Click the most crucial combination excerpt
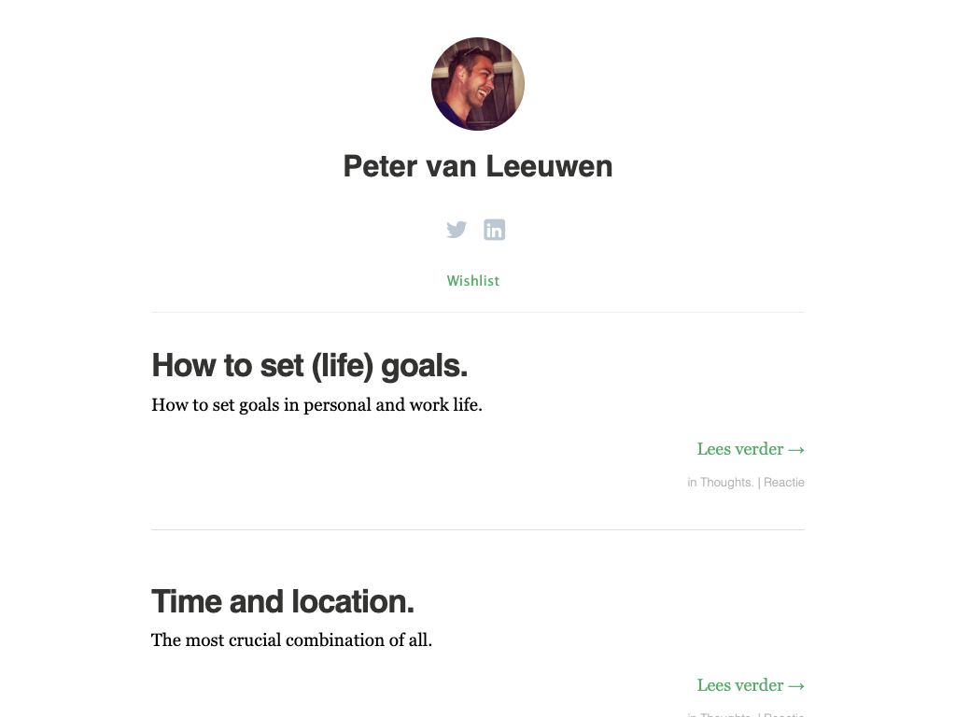The image size is (956, 717). tap(291, 640)
